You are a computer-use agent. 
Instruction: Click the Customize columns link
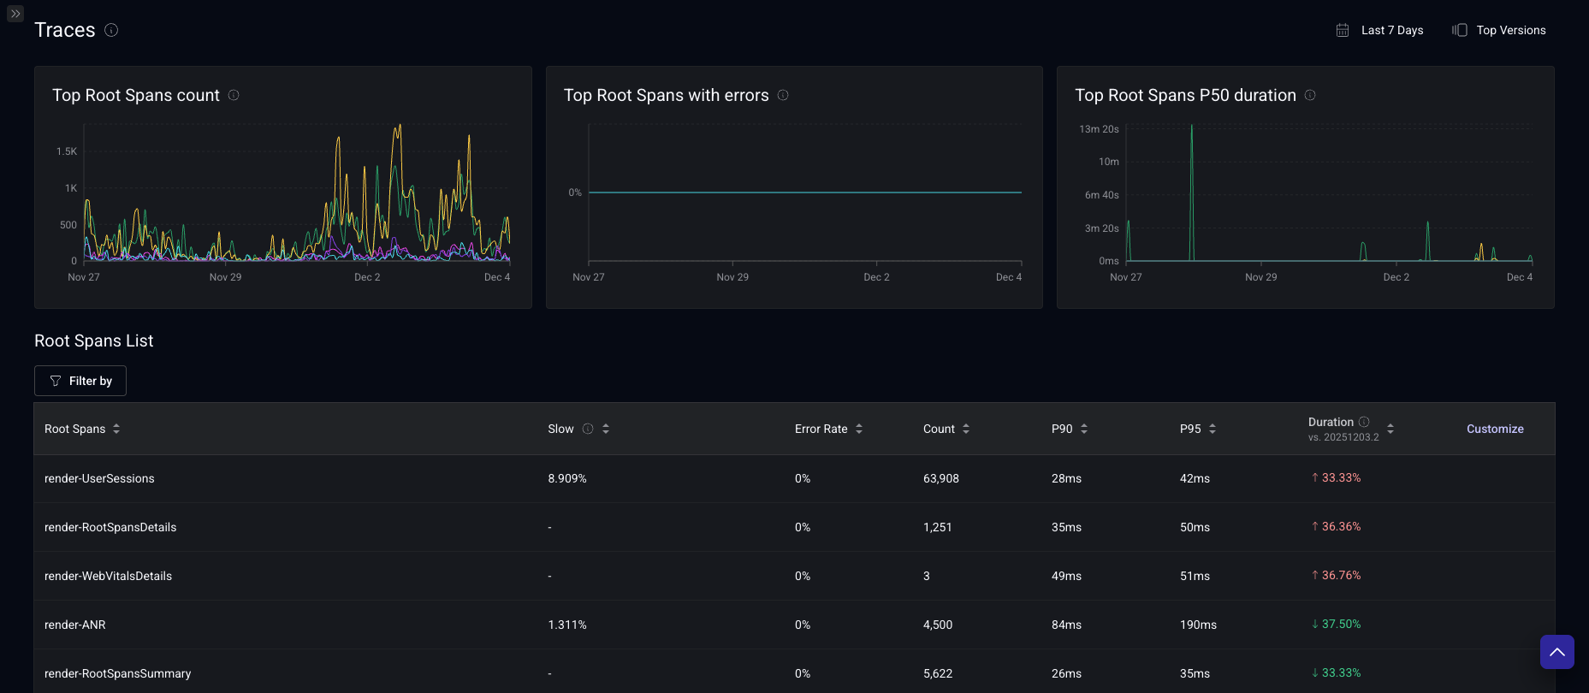coord(1495,429)
